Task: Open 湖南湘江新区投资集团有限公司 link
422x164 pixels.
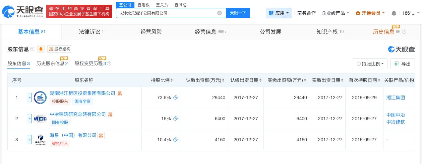Action: pos(82,93)
